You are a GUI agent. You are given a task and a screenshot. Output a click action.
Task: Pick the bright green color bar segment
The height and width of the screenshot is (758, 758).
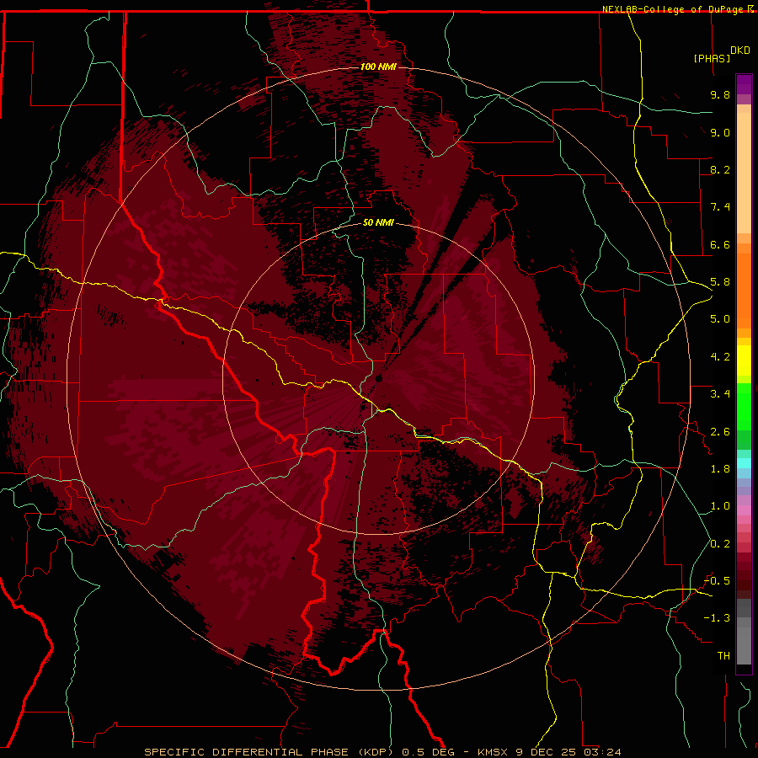click(x=744, y=407)
